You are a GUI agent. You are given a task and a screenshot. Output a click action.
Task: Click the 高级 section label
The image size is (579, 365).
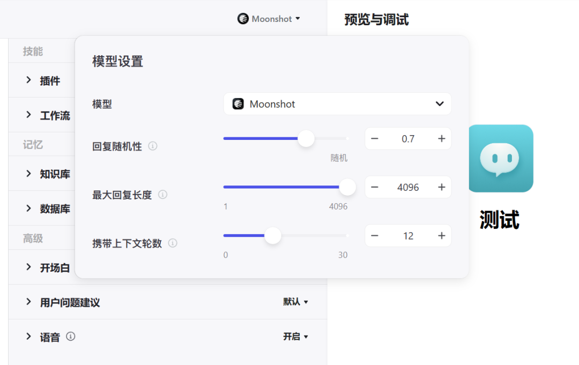tap(33, 239)
